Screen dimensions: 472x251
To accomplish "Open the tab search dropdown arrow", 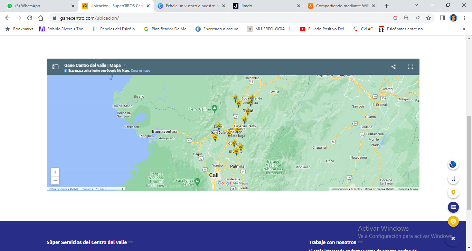I will point(416,5).
